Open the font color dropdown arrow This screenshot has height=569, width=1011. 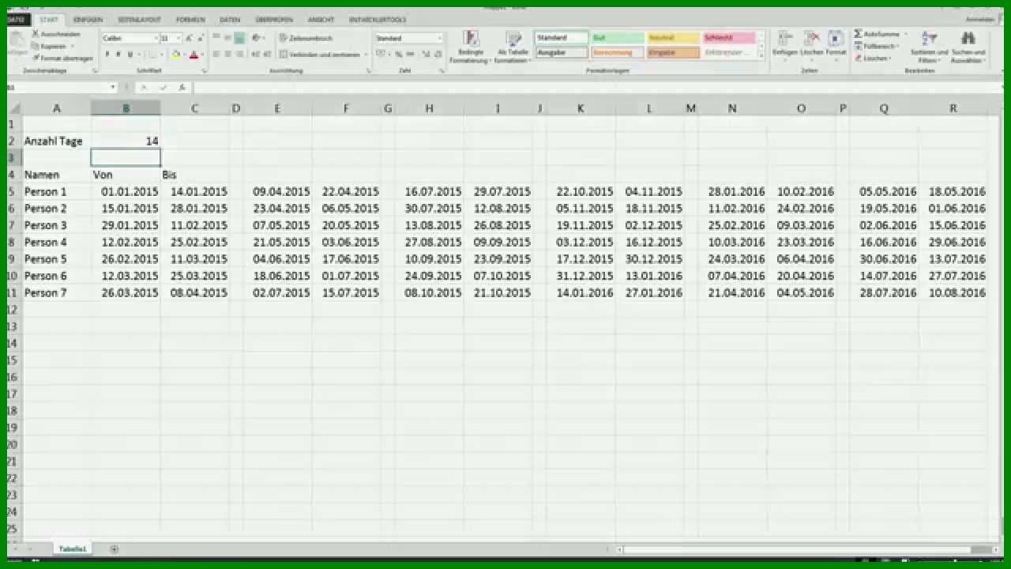tap(202, 55)
